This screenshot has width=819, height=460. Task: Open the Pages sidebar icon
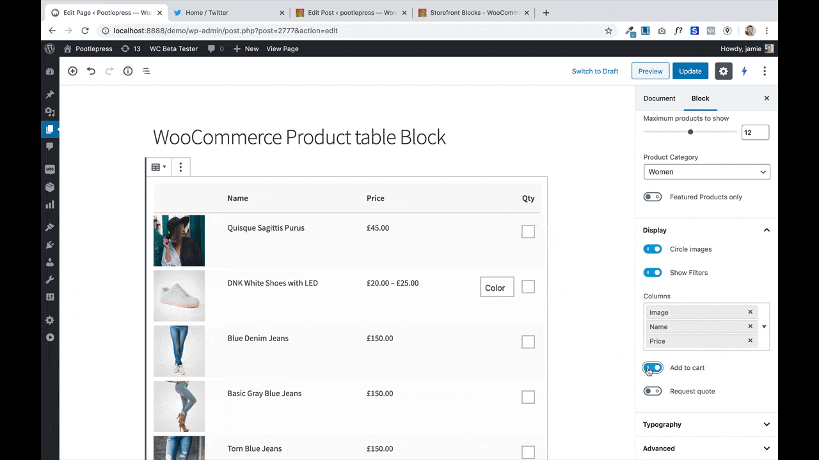(50, 129)
